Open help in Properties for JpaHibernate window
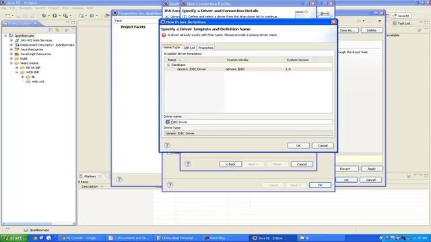The height and width of the screenshot is (242, 431). pos(119,179)
